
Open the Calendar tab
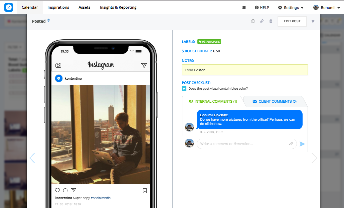coord(30,7)
